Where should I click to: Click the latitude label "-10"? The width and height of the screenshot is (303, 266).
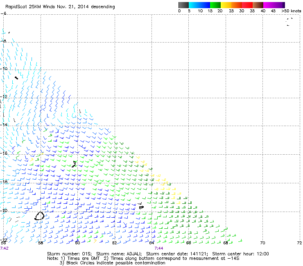[4, 69]
